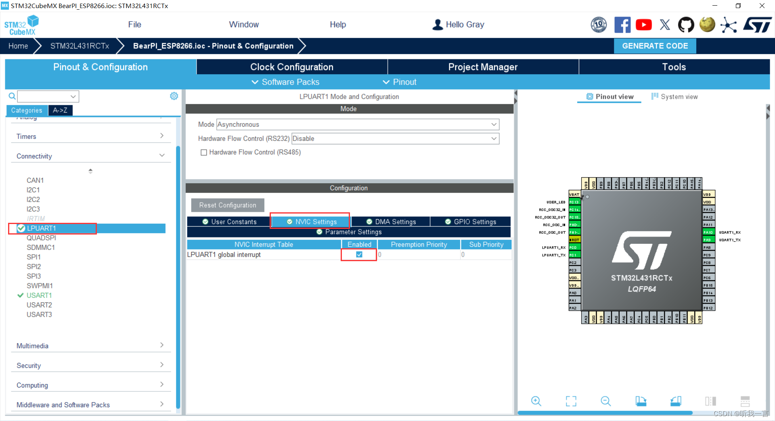The height and width of the screenshot is (421, 775).
Task: Open the Pinout dropdown menu
Action: [x=400, y=82]
